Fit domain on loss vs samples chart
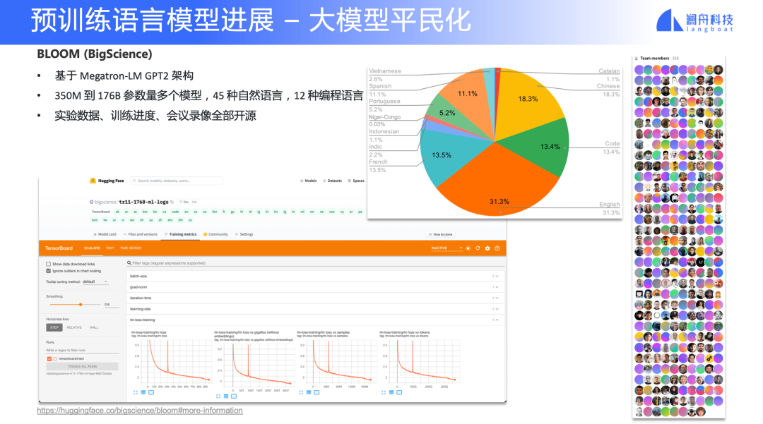 tap(317, 392)
